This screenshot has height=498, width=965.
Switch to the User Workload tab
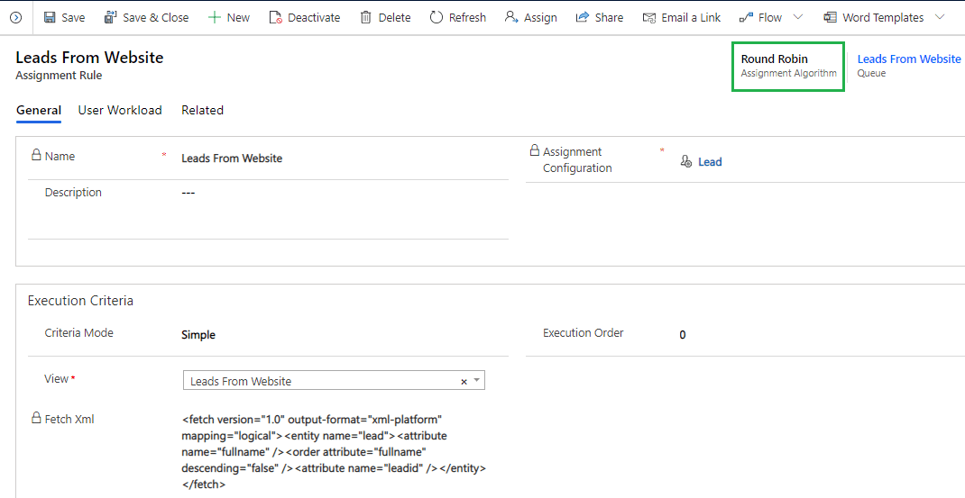click(120, 111)
